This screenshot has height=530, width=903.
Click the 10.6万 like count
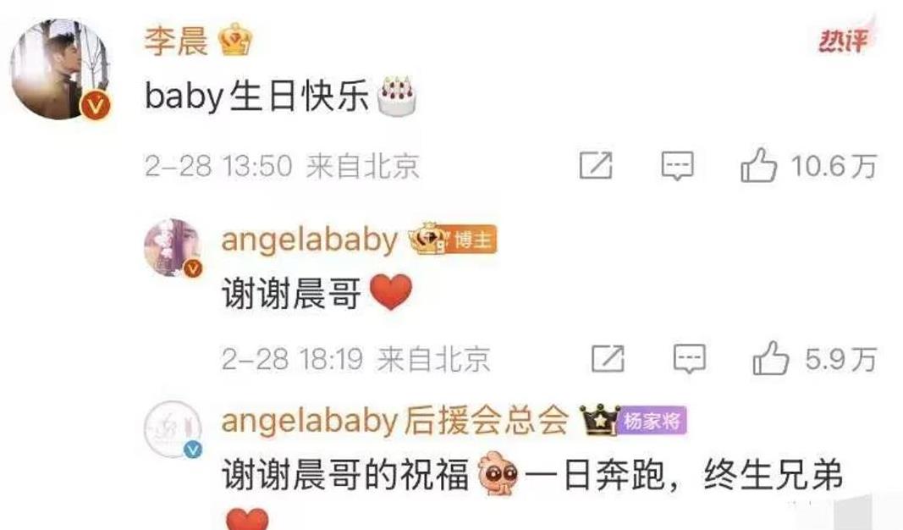point(834,166)
